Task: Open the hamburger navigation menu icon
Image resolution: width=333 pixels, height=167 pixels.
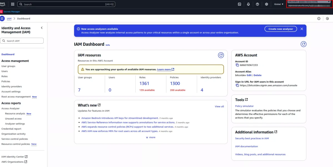Action: tap(3, 18)
